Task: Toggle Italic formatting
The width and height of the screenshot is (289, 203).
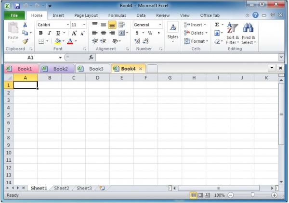Action: (x=50, y=33)
